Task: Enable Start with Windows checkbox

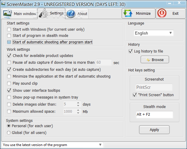Action: [9, 29]
